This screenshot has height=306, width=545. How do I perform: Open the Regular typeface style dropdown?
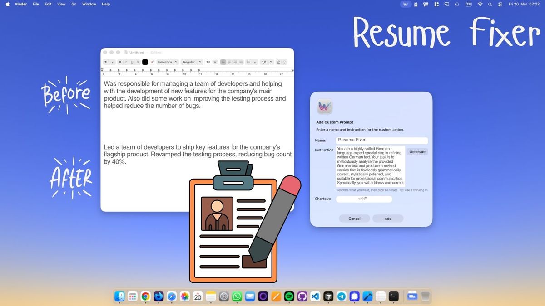click(191, 62)
